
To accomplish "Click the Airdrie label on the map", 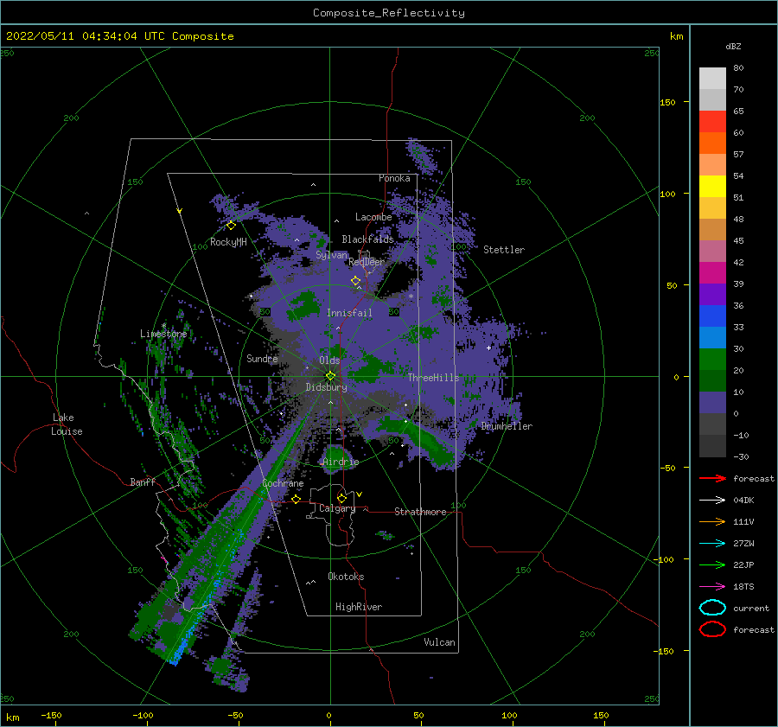I will coord(341,462).
